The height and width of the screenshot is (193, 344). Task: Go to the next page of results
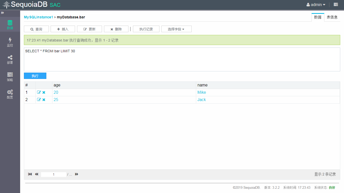pos(77,174)
